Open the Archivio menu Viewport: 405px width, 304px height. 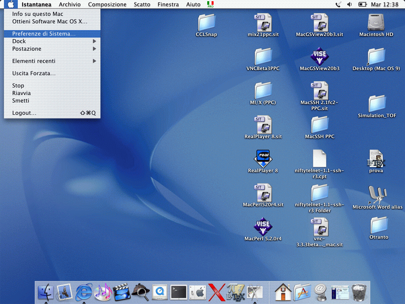click(70, 4)
